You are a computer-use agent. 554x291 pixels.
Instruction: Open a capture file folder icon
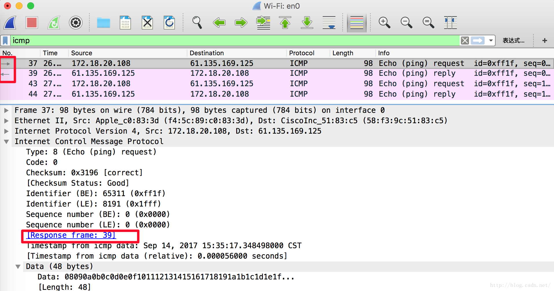(104, 23)
